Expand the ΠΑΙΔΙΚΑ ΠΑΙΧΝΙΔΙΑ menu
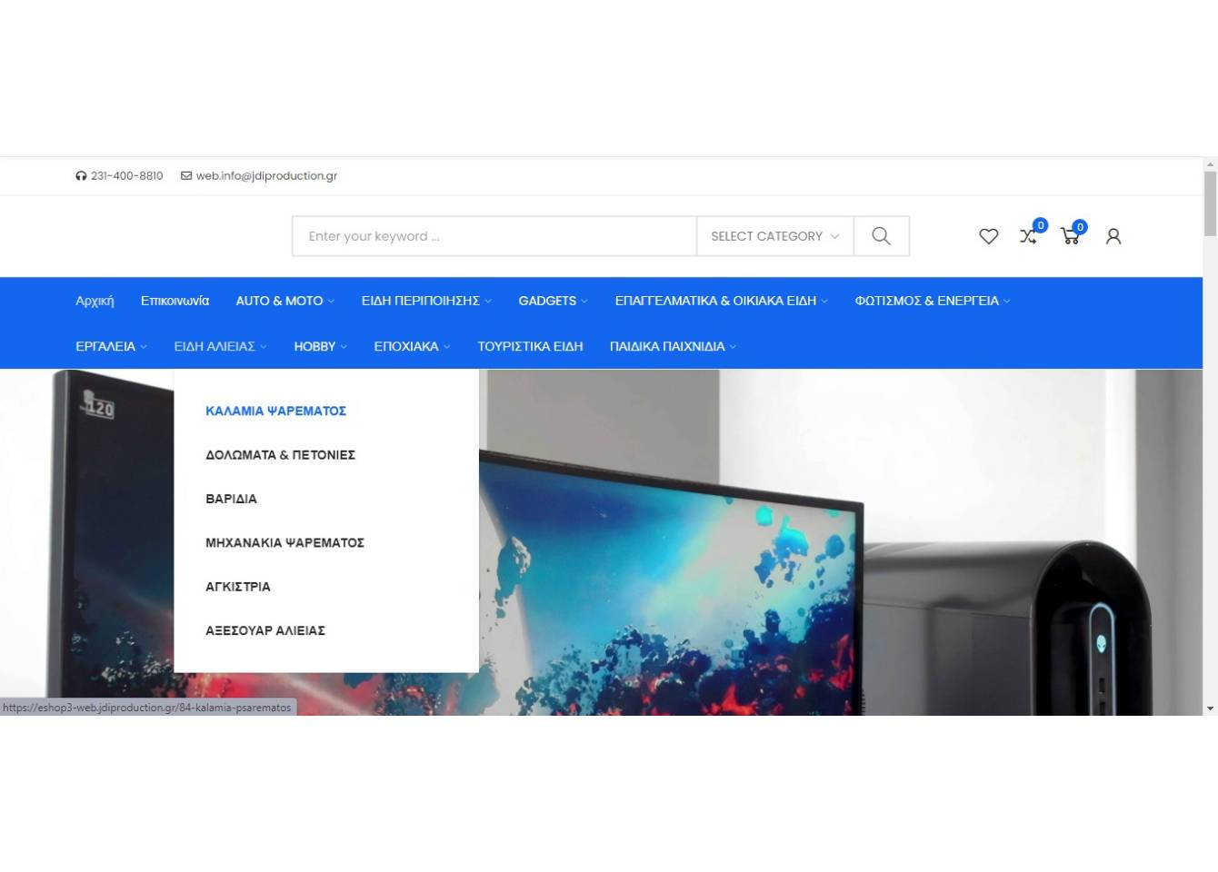 (x=673, y=346)
